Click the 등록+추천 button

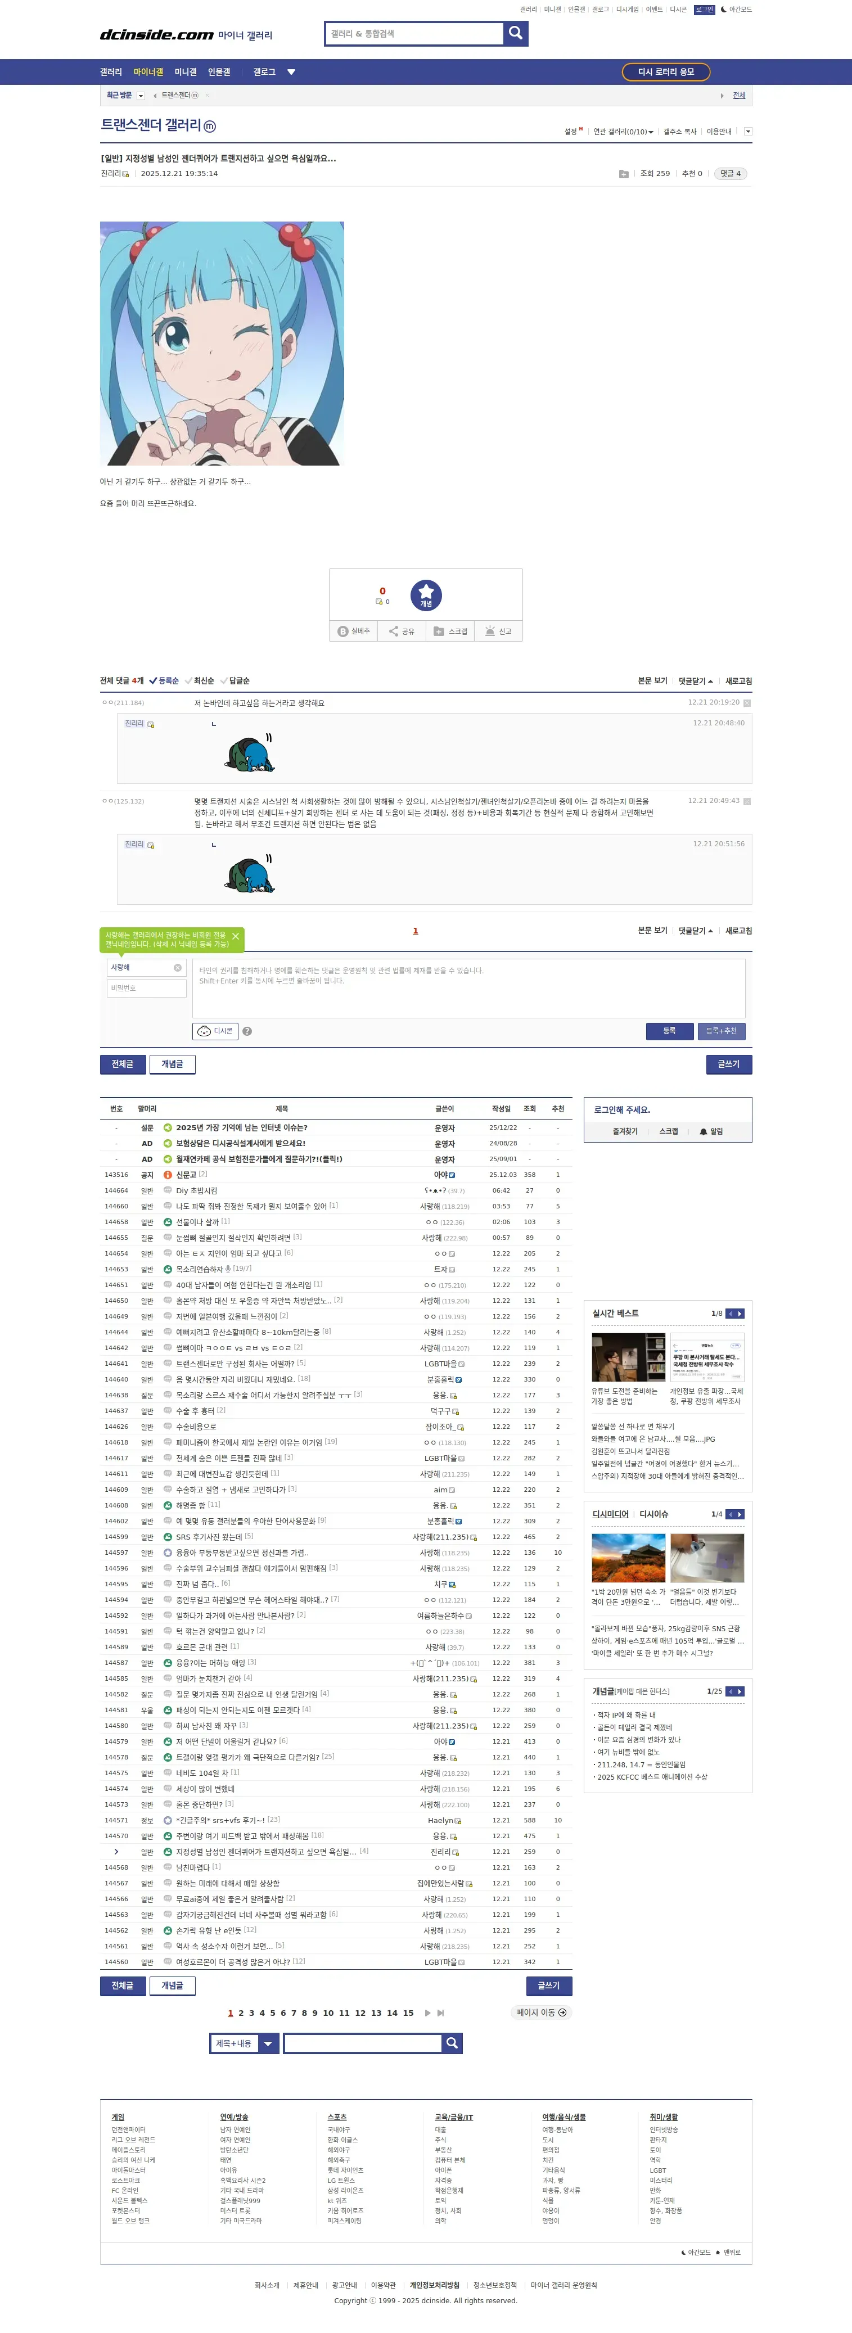[x=722, y=1031]
